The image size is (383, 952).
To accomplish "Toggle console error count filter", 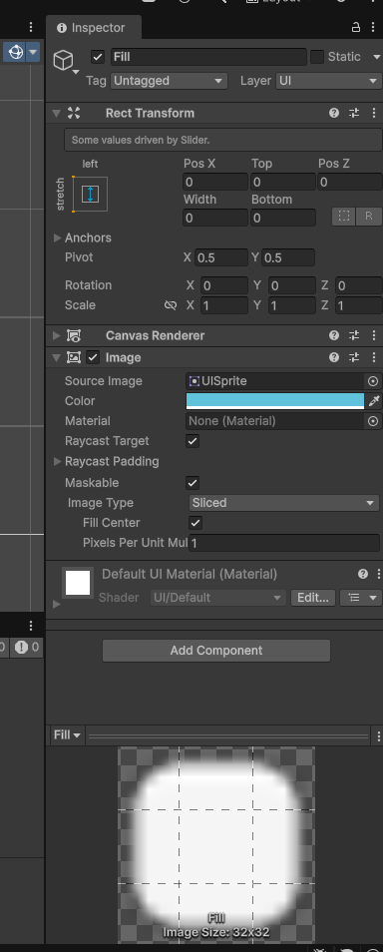I will (x=27, y=648).
